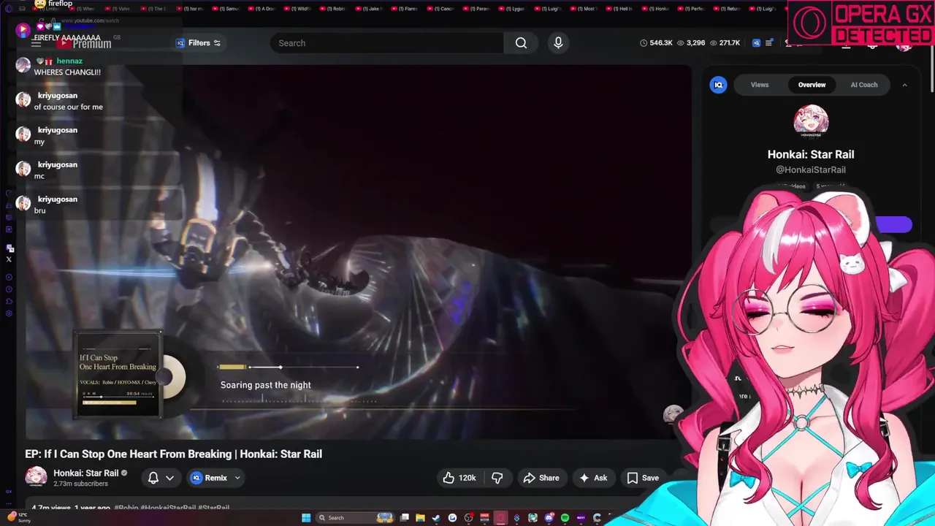Click the Share button
Viewport: 935px width, 526px height.
coord(541,478)
